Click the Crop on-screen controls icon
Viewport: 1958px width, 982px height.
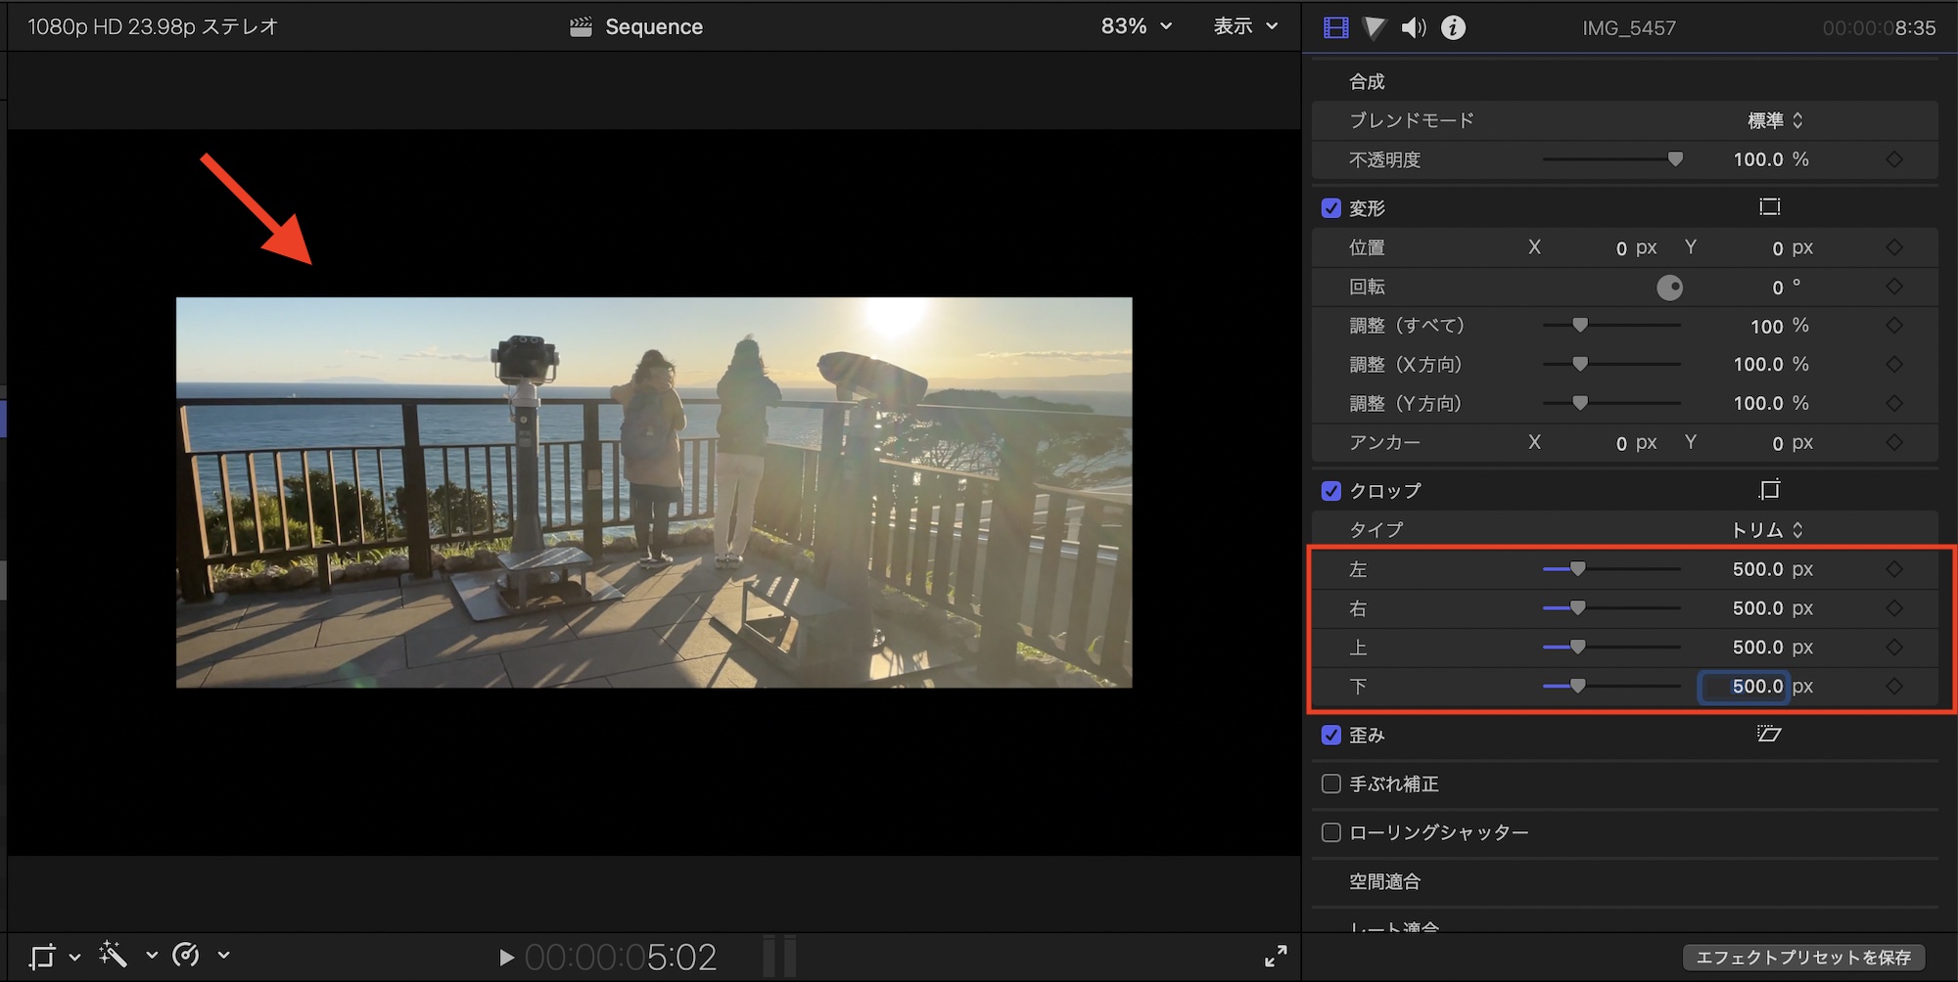click(1769, 490)
